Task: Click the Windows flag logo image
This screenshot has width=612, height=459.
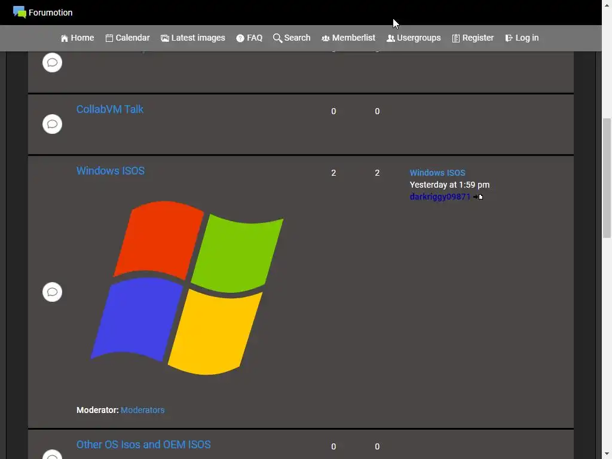Action: [x=187, y=288]
